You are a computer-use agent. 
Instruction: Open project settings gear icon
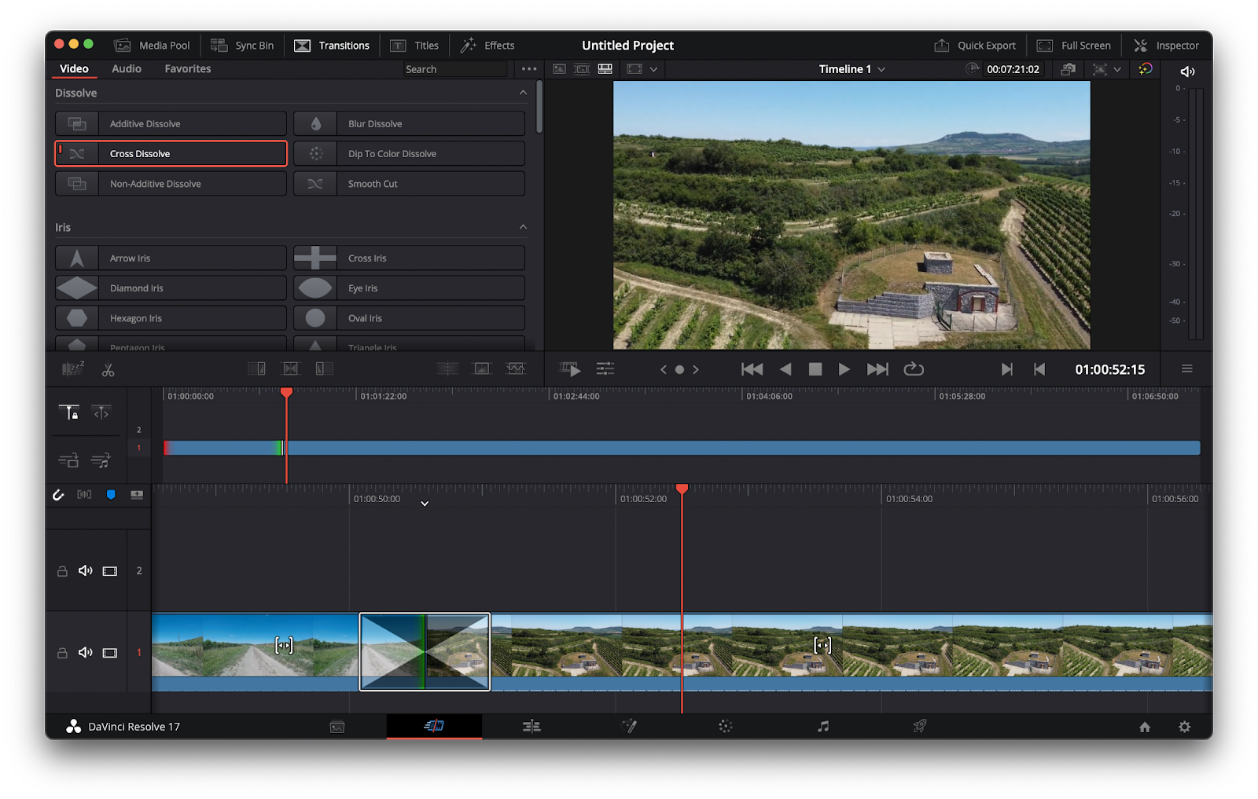click(x=1184, y=727)
